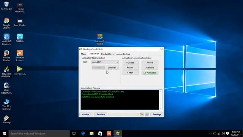Select the Microsoft Toolkit desktop icon
The height and width of the screenshot is (137, 243).
tap(100, 40)
